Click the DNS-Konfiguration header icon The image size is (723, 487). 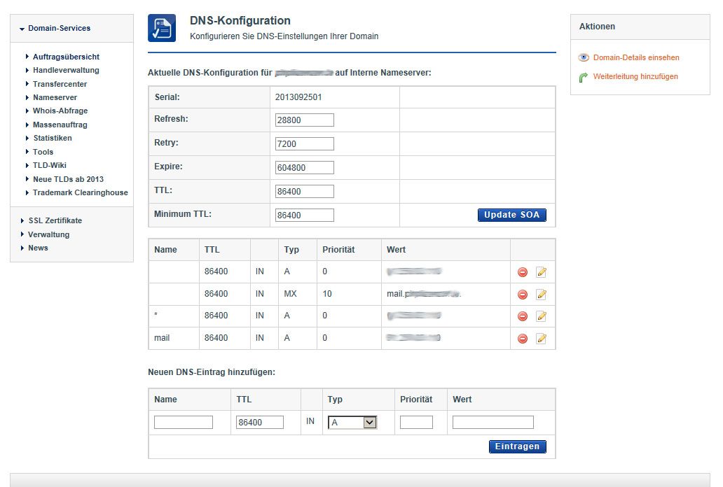[x=162, y=28]
